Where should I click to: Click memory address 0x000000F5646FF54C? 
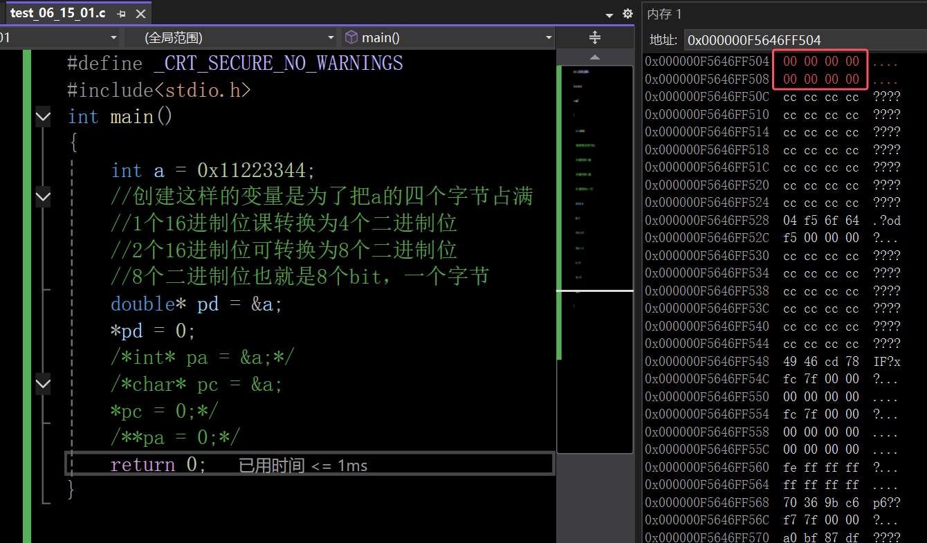707,379
